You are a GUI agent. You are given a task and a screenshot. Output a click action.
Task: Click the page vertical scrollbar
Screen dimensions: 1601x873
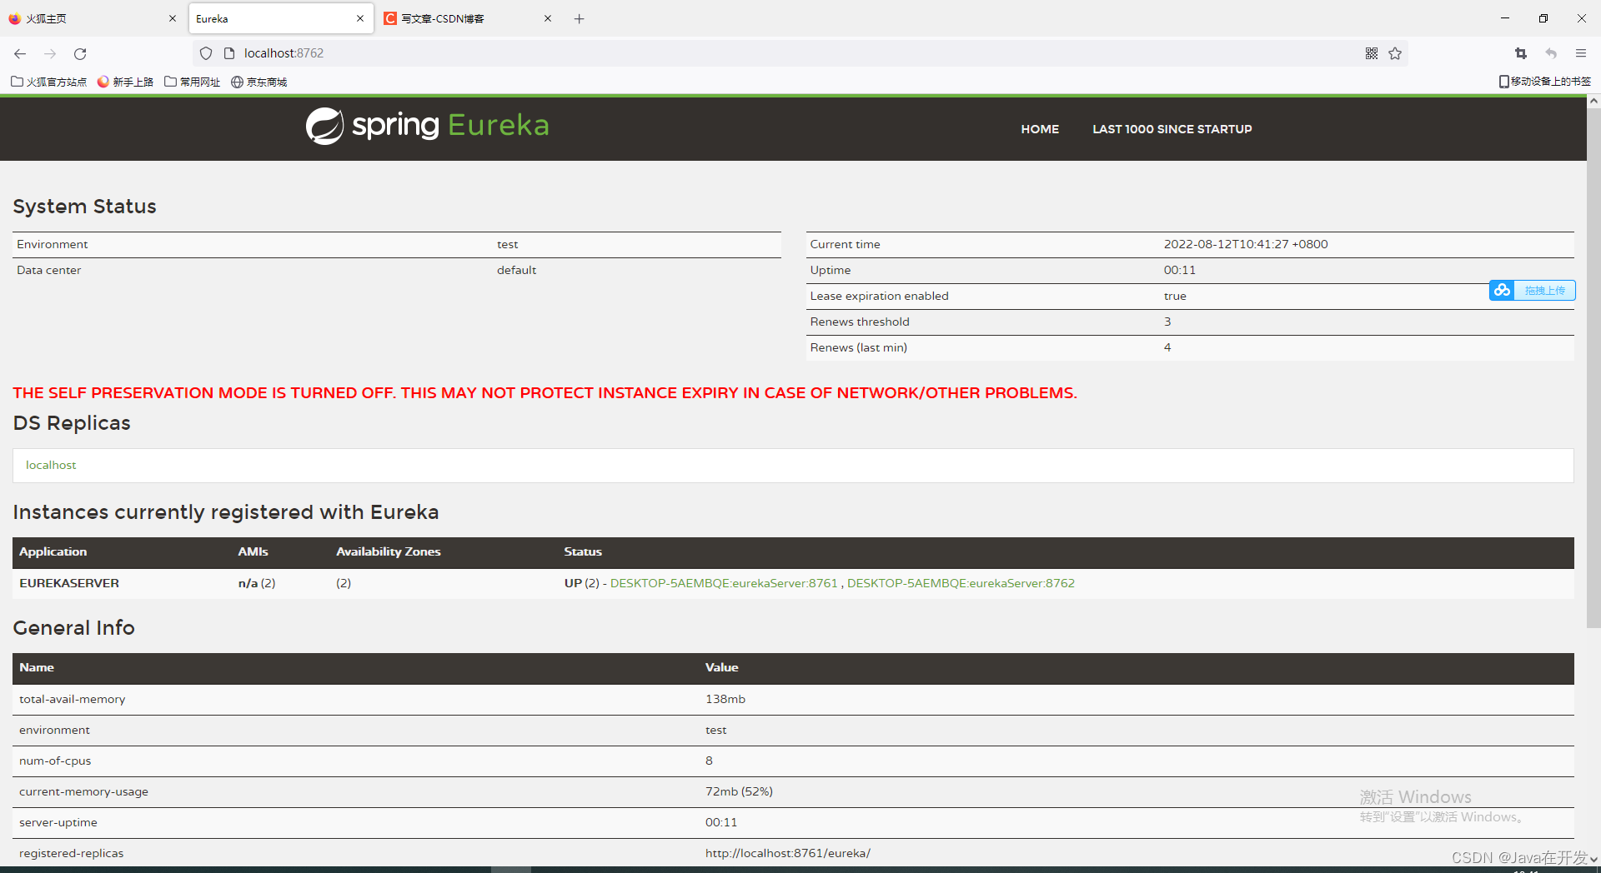1593,367
